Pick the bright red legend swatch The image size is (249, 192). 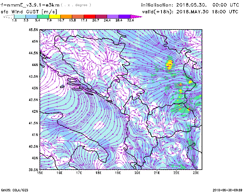coord(90,16)
